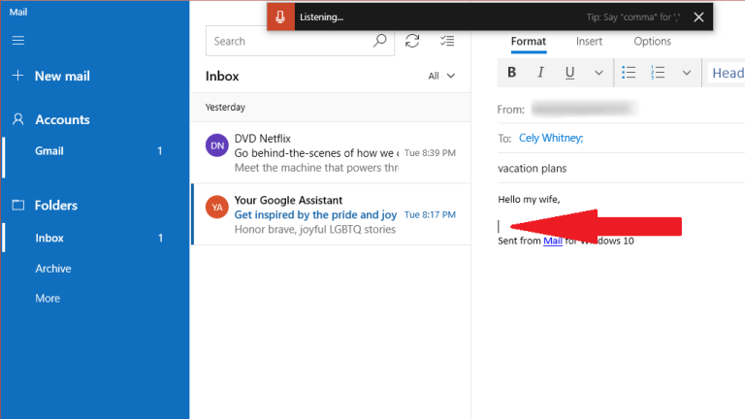Select the Gmail account
Viewport: 745px width, 419px height.
[95, 151]
